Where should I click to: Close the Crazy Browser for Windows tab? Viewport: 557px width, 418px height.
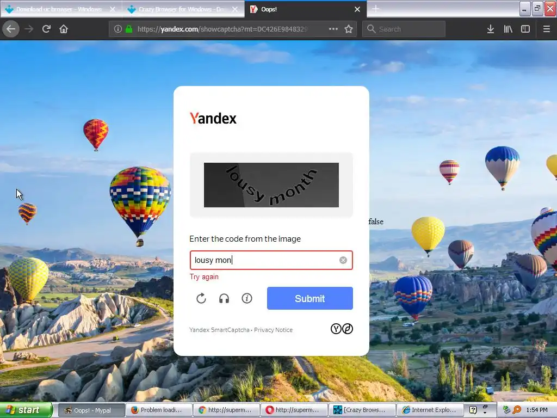click(x=235, y=9)
